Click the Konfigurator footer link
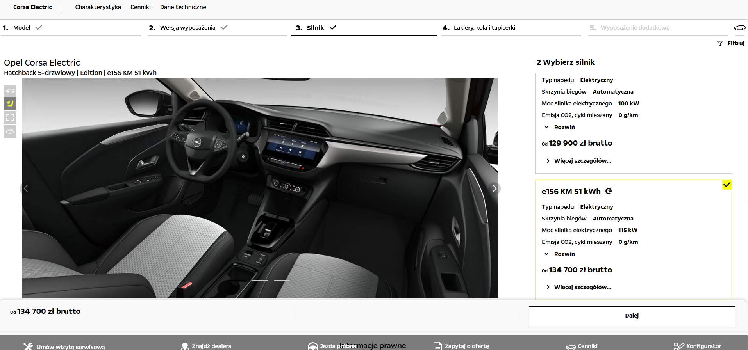 pyautogui.click(x=704, y=346)
